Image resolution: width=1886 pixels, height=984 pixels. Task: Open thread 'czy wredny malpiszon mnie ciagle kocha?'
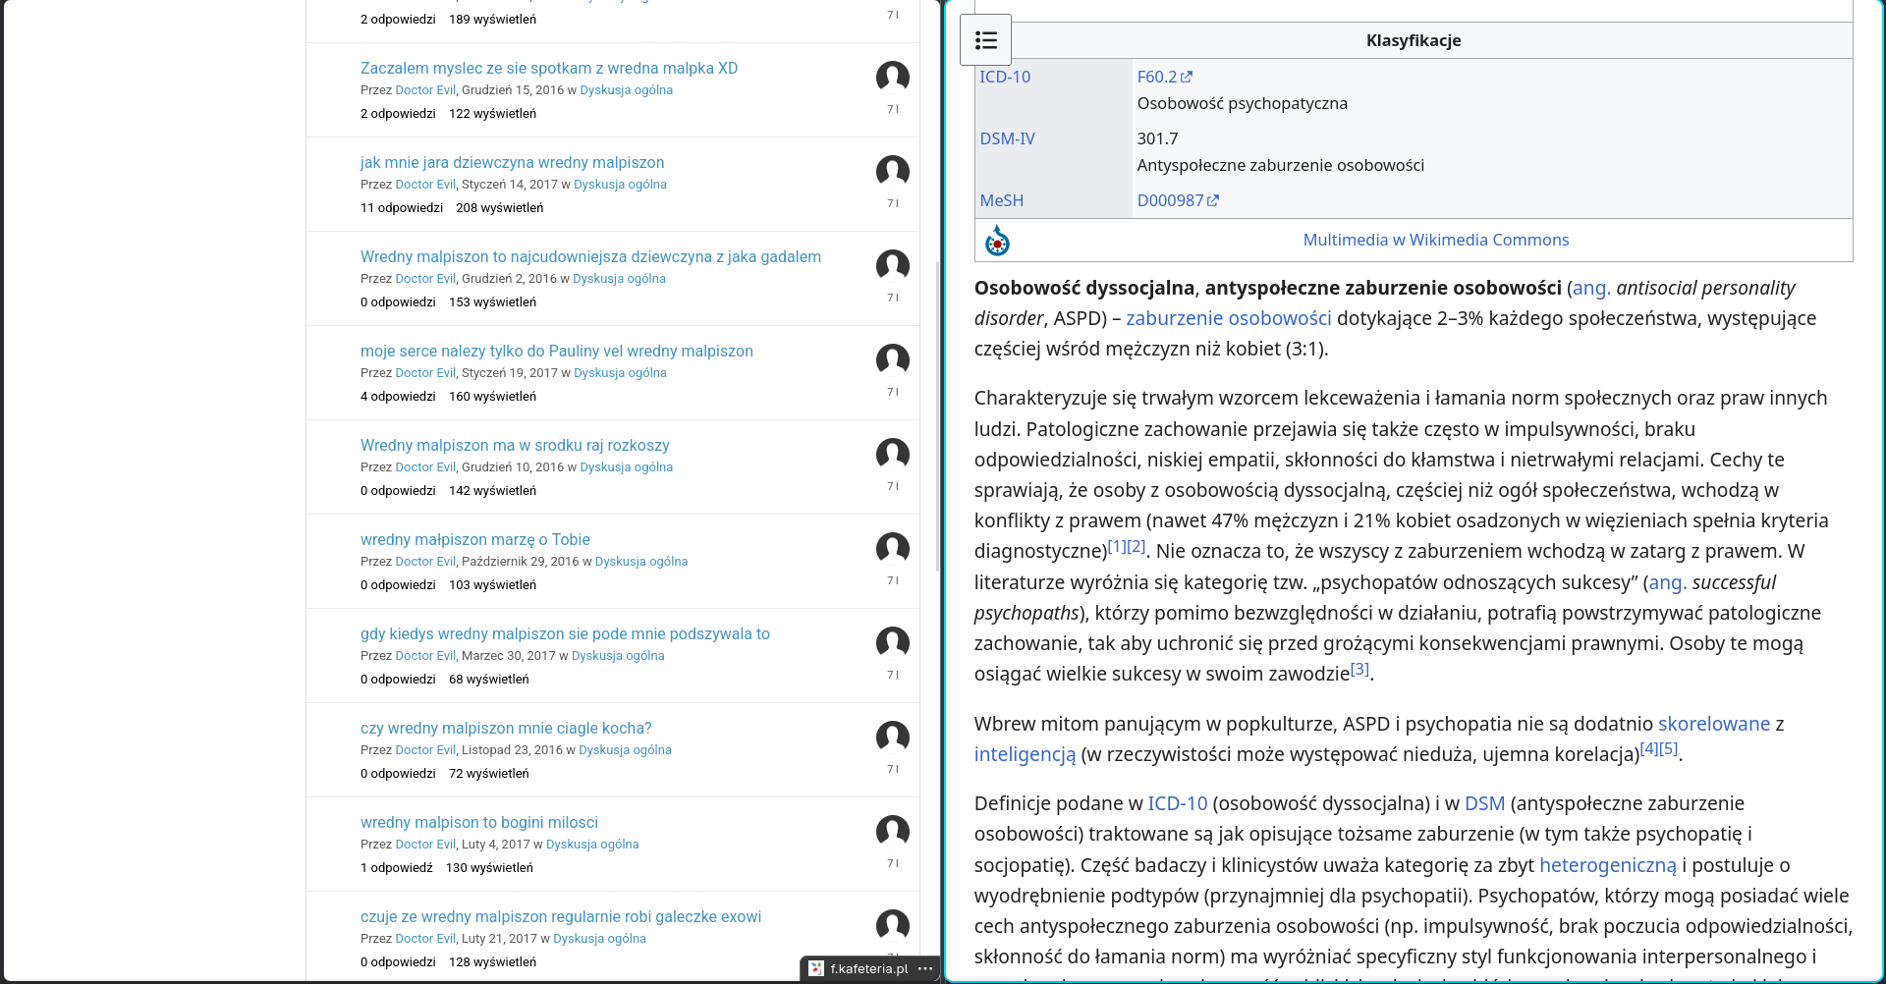tap(506, 728)
